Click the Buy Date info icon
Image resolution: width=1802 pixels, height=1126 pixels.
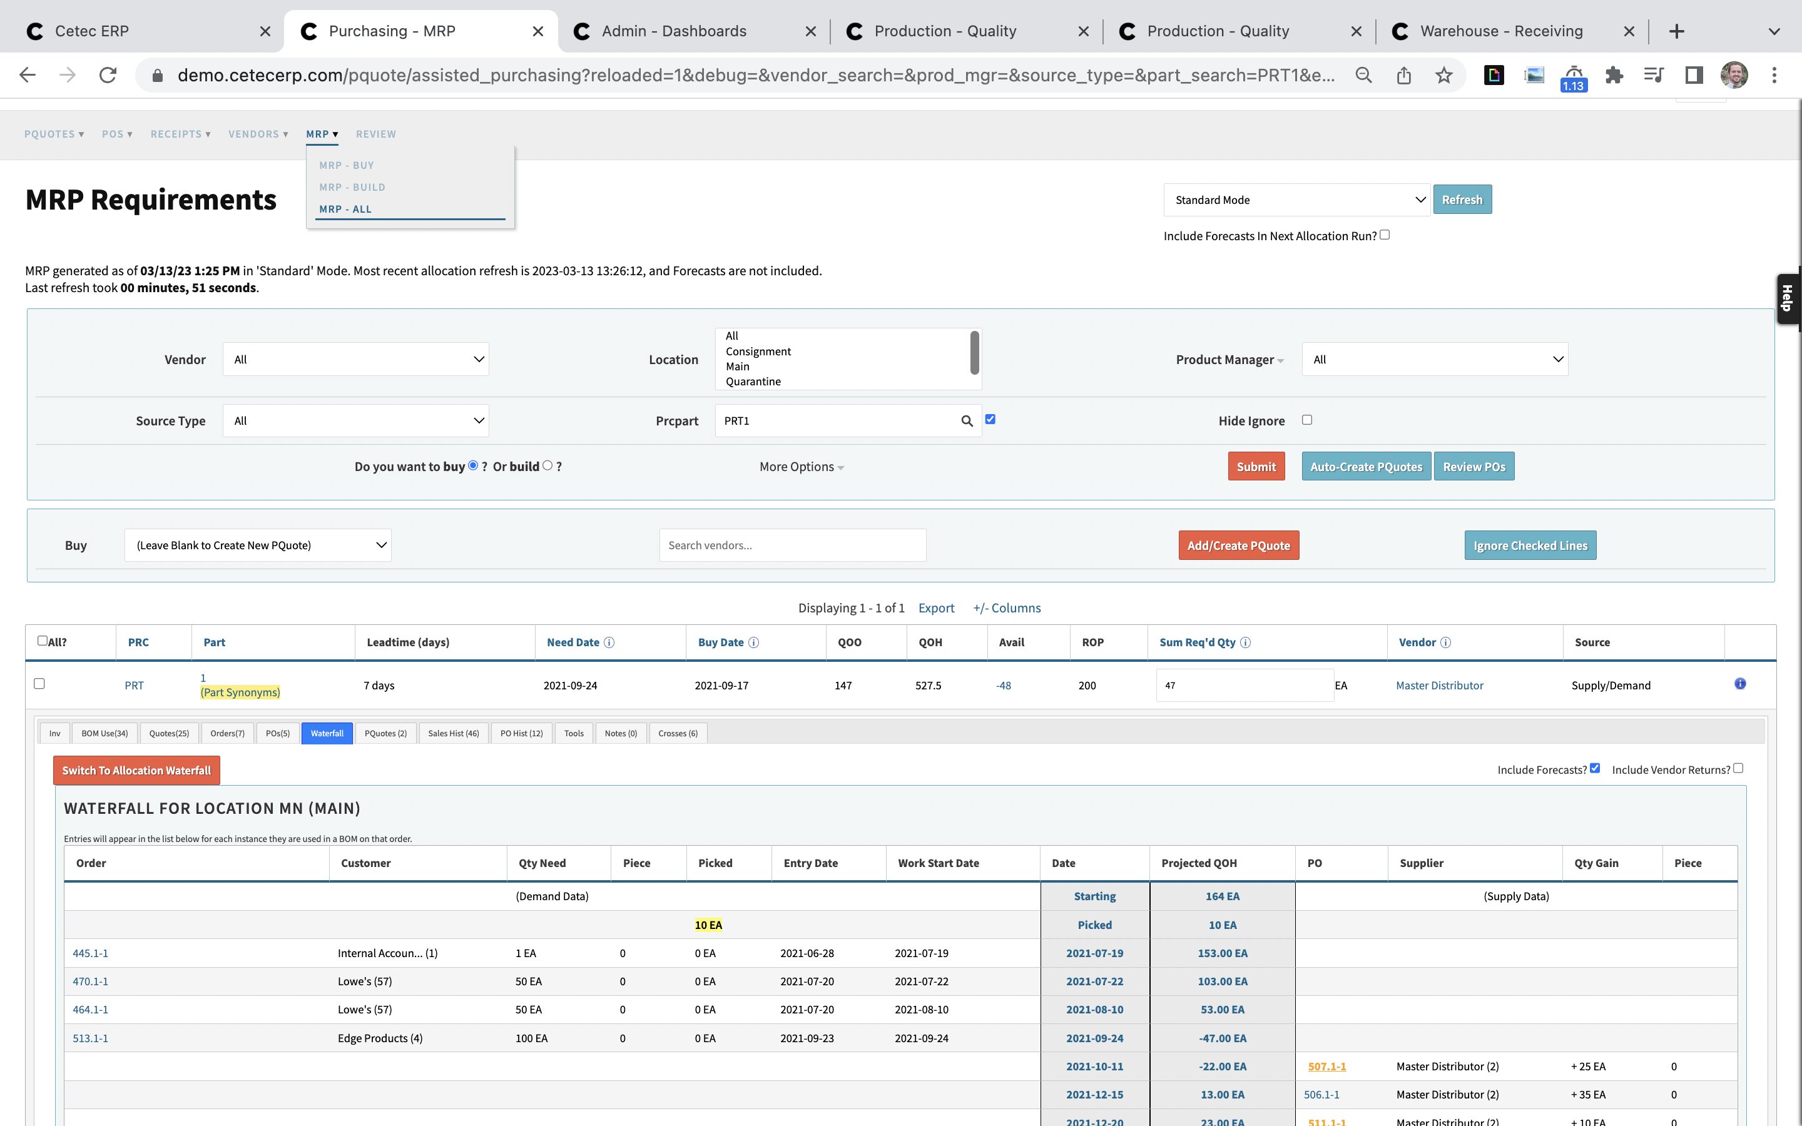point(753,642)
